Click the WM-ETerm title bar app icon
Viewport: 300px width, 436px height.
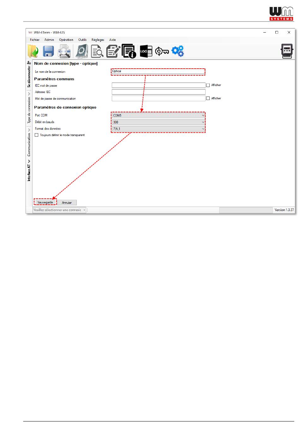point(30,32)
